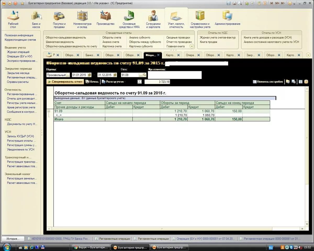Close the Закр... tab

pyautogui.click(x=259, y=55)
